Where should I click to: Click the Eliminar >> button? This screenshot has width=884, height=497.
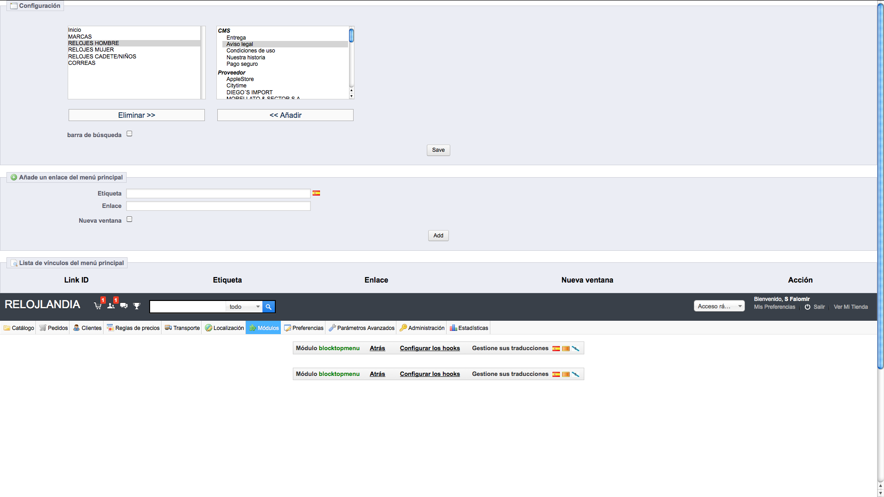pyautogui.click(x=137, y=115)
